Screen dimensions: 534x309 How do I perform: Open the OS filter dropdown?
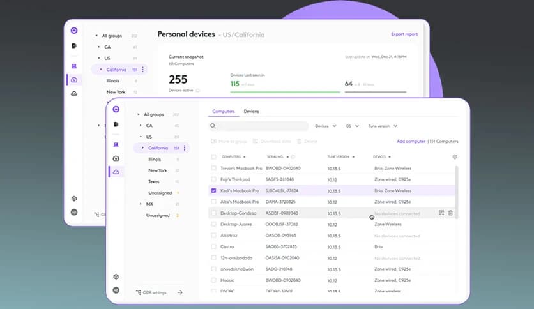(352, 126)
